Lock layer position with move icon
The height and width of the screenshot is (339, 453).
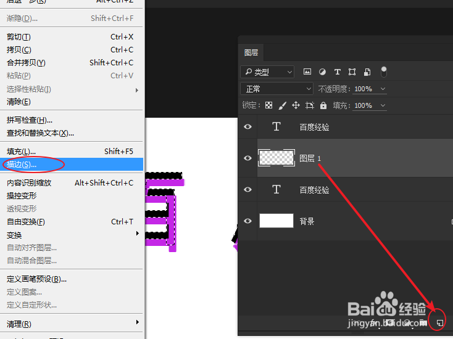(x=296, y=105)
